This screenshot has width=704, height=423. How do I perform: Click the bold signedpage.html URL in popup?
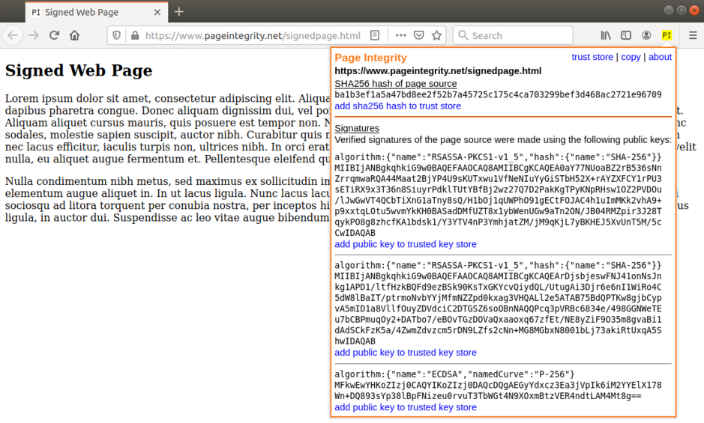click(438, 71)
